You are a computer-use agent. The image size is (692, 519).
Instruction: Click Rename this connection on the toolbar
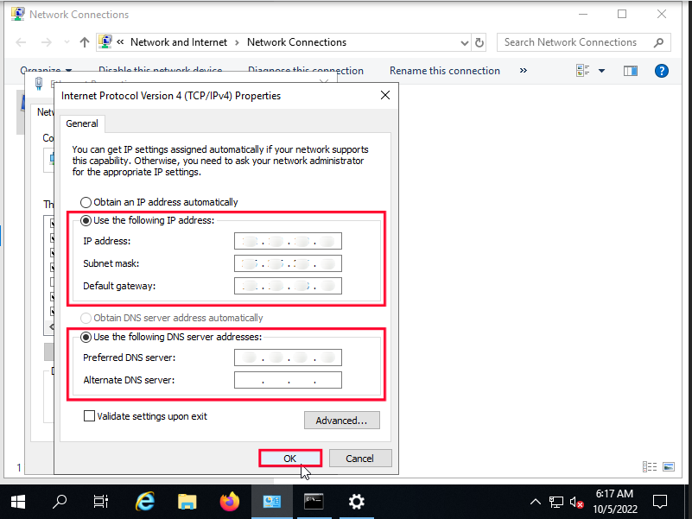(444, 70)
